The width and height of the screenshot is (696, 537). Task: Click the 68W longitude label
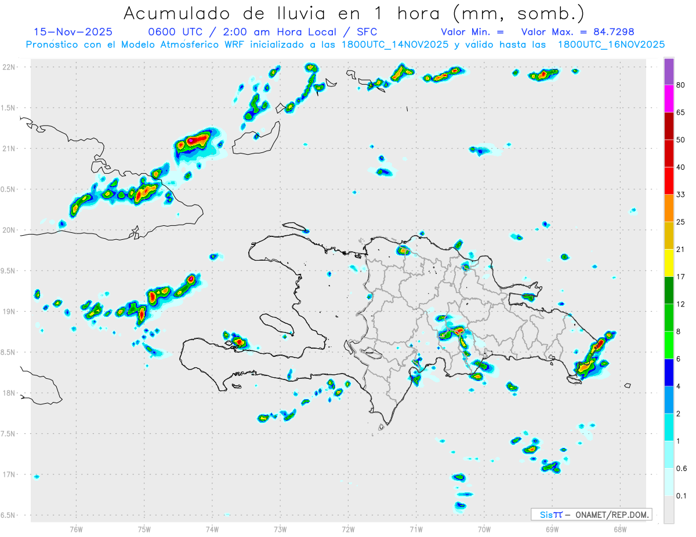619,529
